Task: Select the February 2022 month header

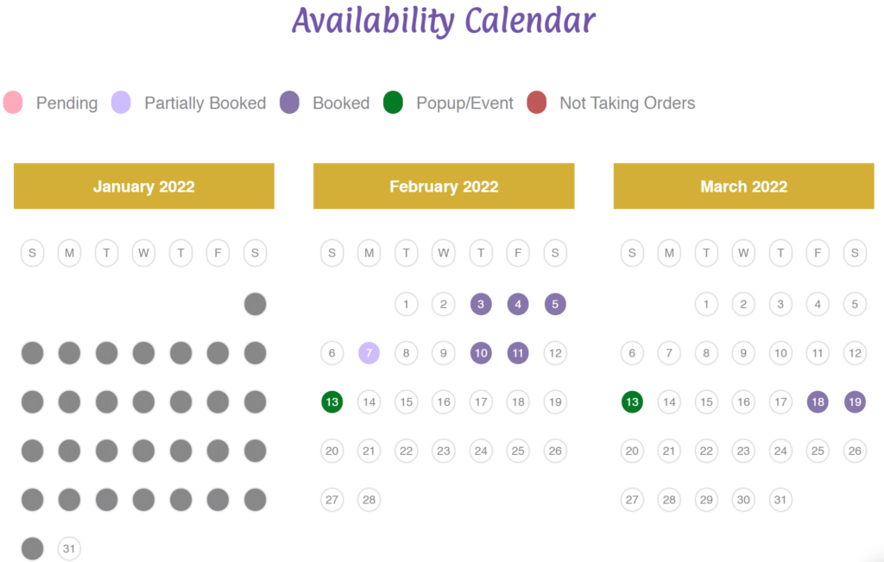Action: 444,186
